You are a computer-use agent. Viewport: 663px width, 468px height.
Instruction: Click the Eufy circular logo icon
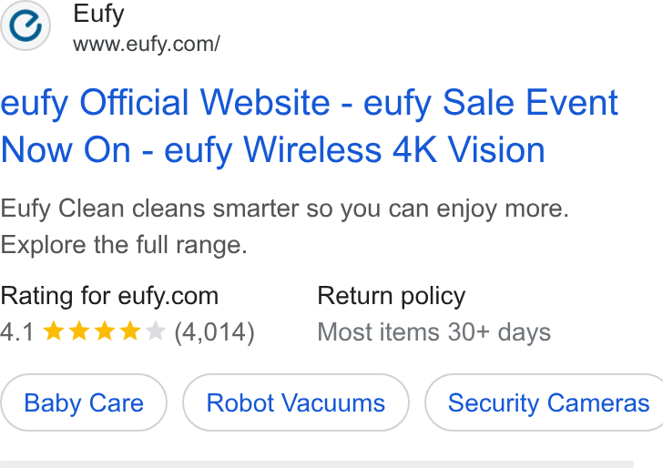(x=25, y=25)
